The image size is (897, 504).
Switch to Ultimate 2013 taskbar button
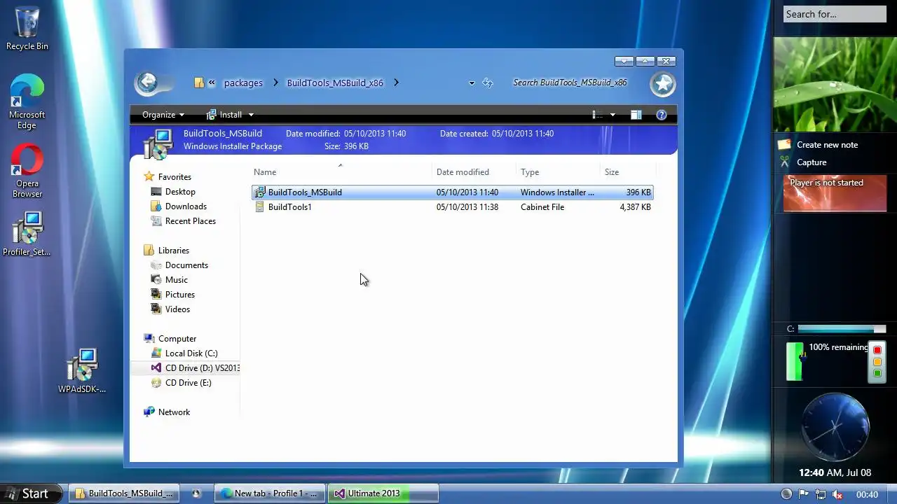tap(383, 493)
